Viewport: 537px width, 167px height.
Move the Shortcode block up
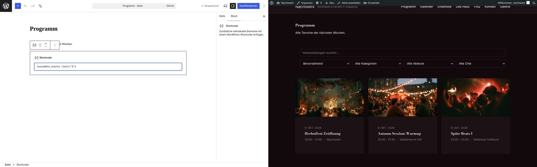(x=46, y=43)
